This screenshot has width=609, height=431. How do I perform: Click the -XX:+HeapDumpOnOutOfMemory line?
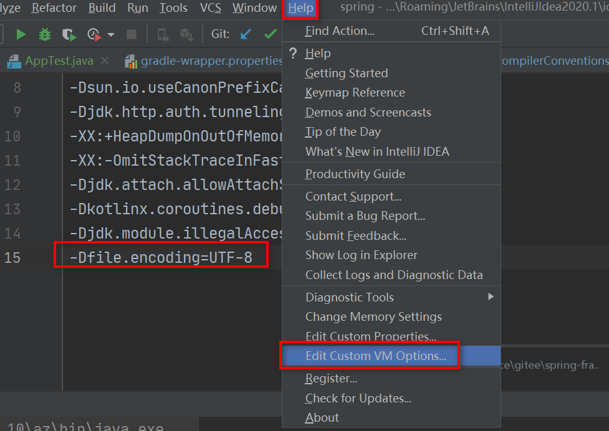coord(176,136)
